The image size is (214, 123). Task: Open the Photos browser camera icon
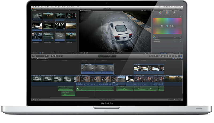[x=163, y=56]
